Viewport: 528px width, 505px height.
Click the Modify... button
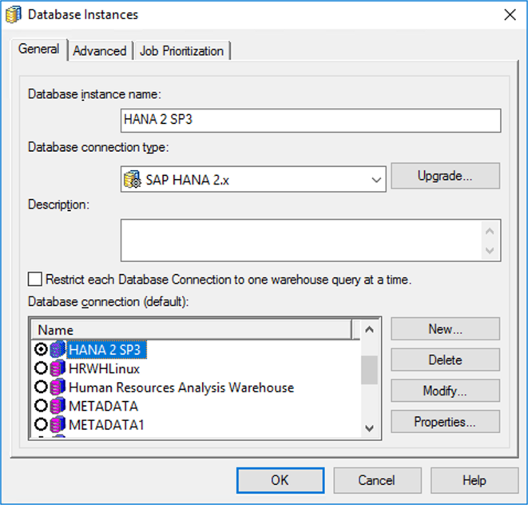pyautogui.click(x=445, y=391)
